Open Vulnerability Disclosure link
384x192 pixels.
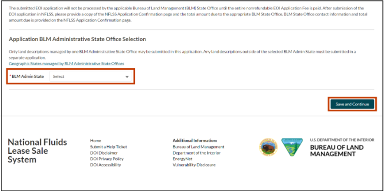point(194,165)
